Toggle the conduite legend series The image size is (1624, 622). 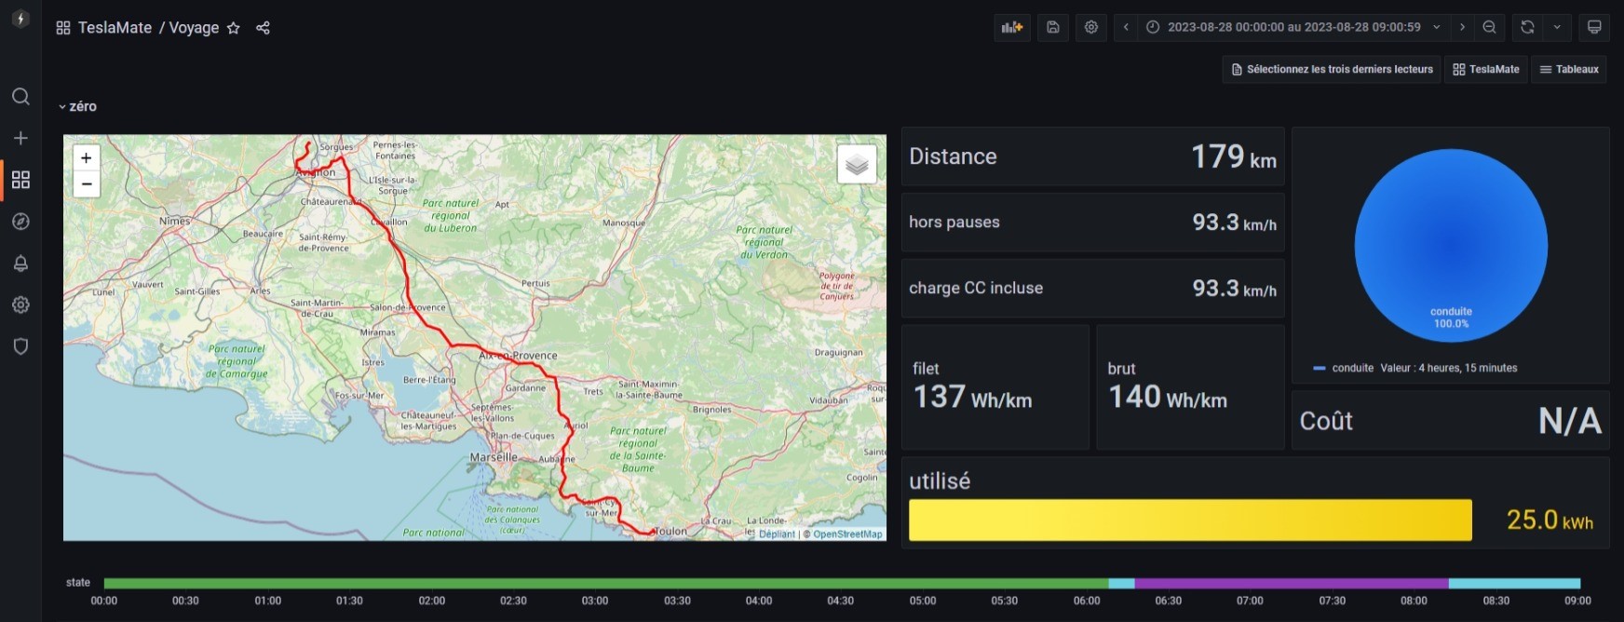tap(1352, 368)
